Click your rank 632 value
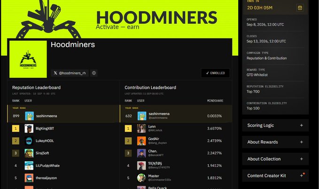This screenshot has height=189, width=319. coord(129,116)
